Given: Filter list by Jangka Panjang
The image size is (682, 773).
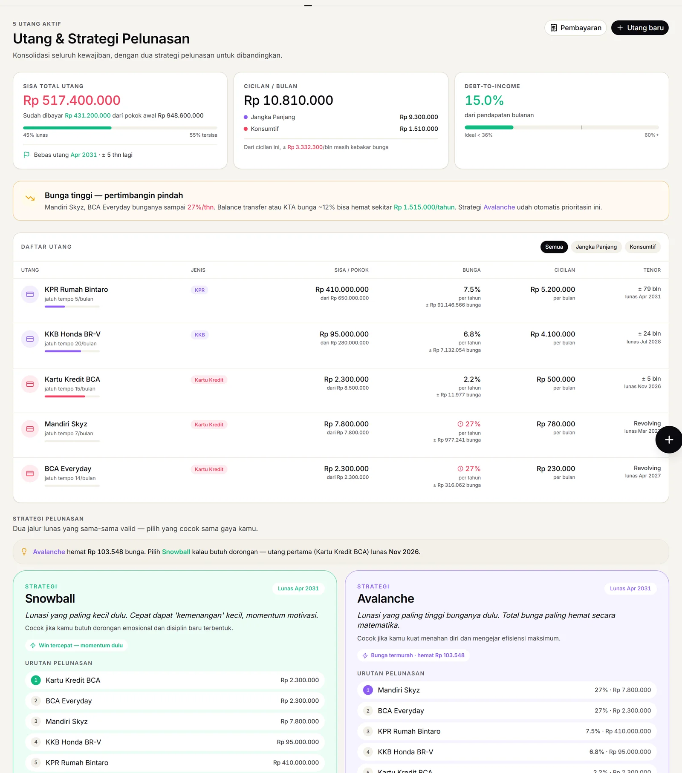Looking at the screenshot, I should click(596, 247).
